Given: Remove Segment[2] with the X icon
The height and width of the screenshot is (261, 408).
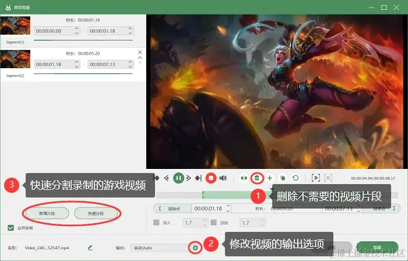Looking at the screenshot, I should [x=140, y=52].
